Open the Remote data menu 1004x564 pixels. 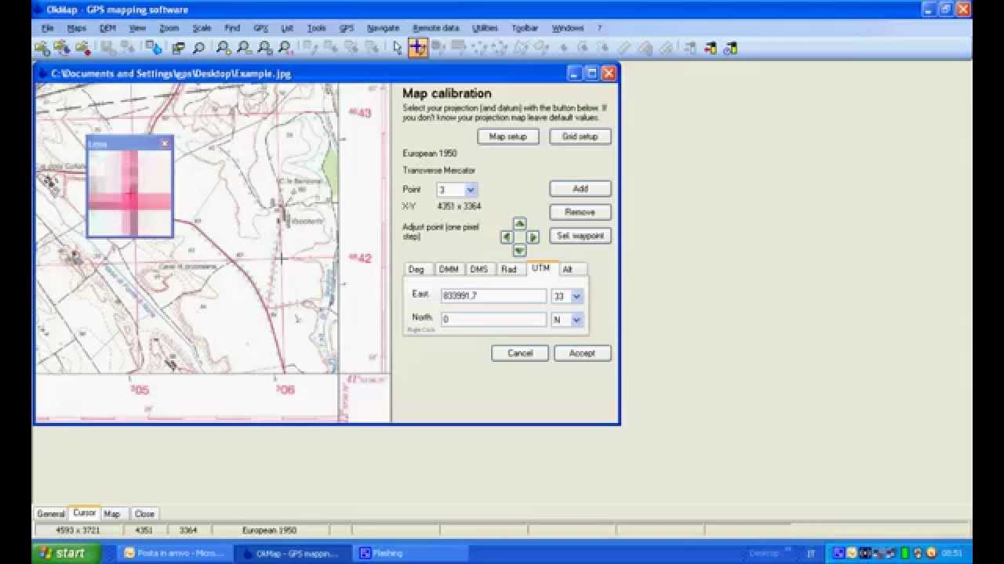point(435,28)
